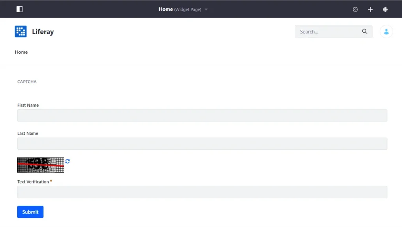The height and width of the screenshot is (227, 402).
Task: Open the Liferay product menu sidebar
Action: point(19,9)
